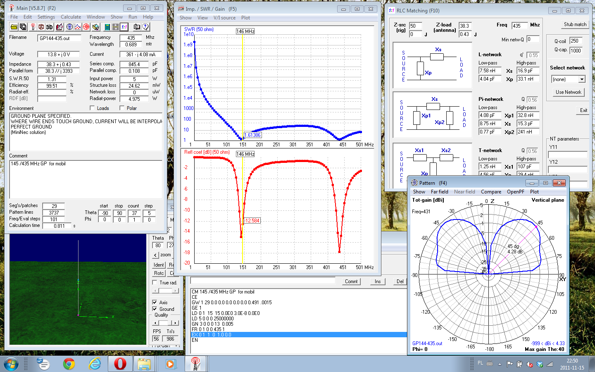Screen dimensions: 595x372
Task: Click the Stub match button
Action: 575,24
